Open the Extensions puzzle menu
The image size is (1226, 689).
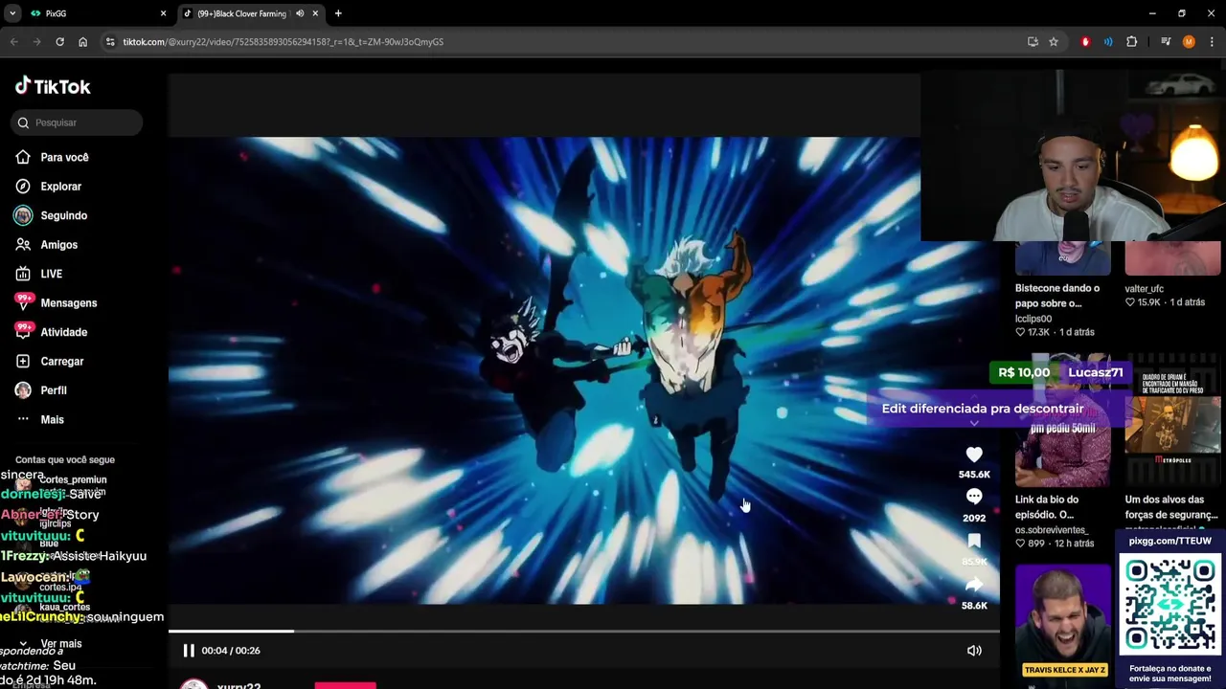[x=1132, y=42]
